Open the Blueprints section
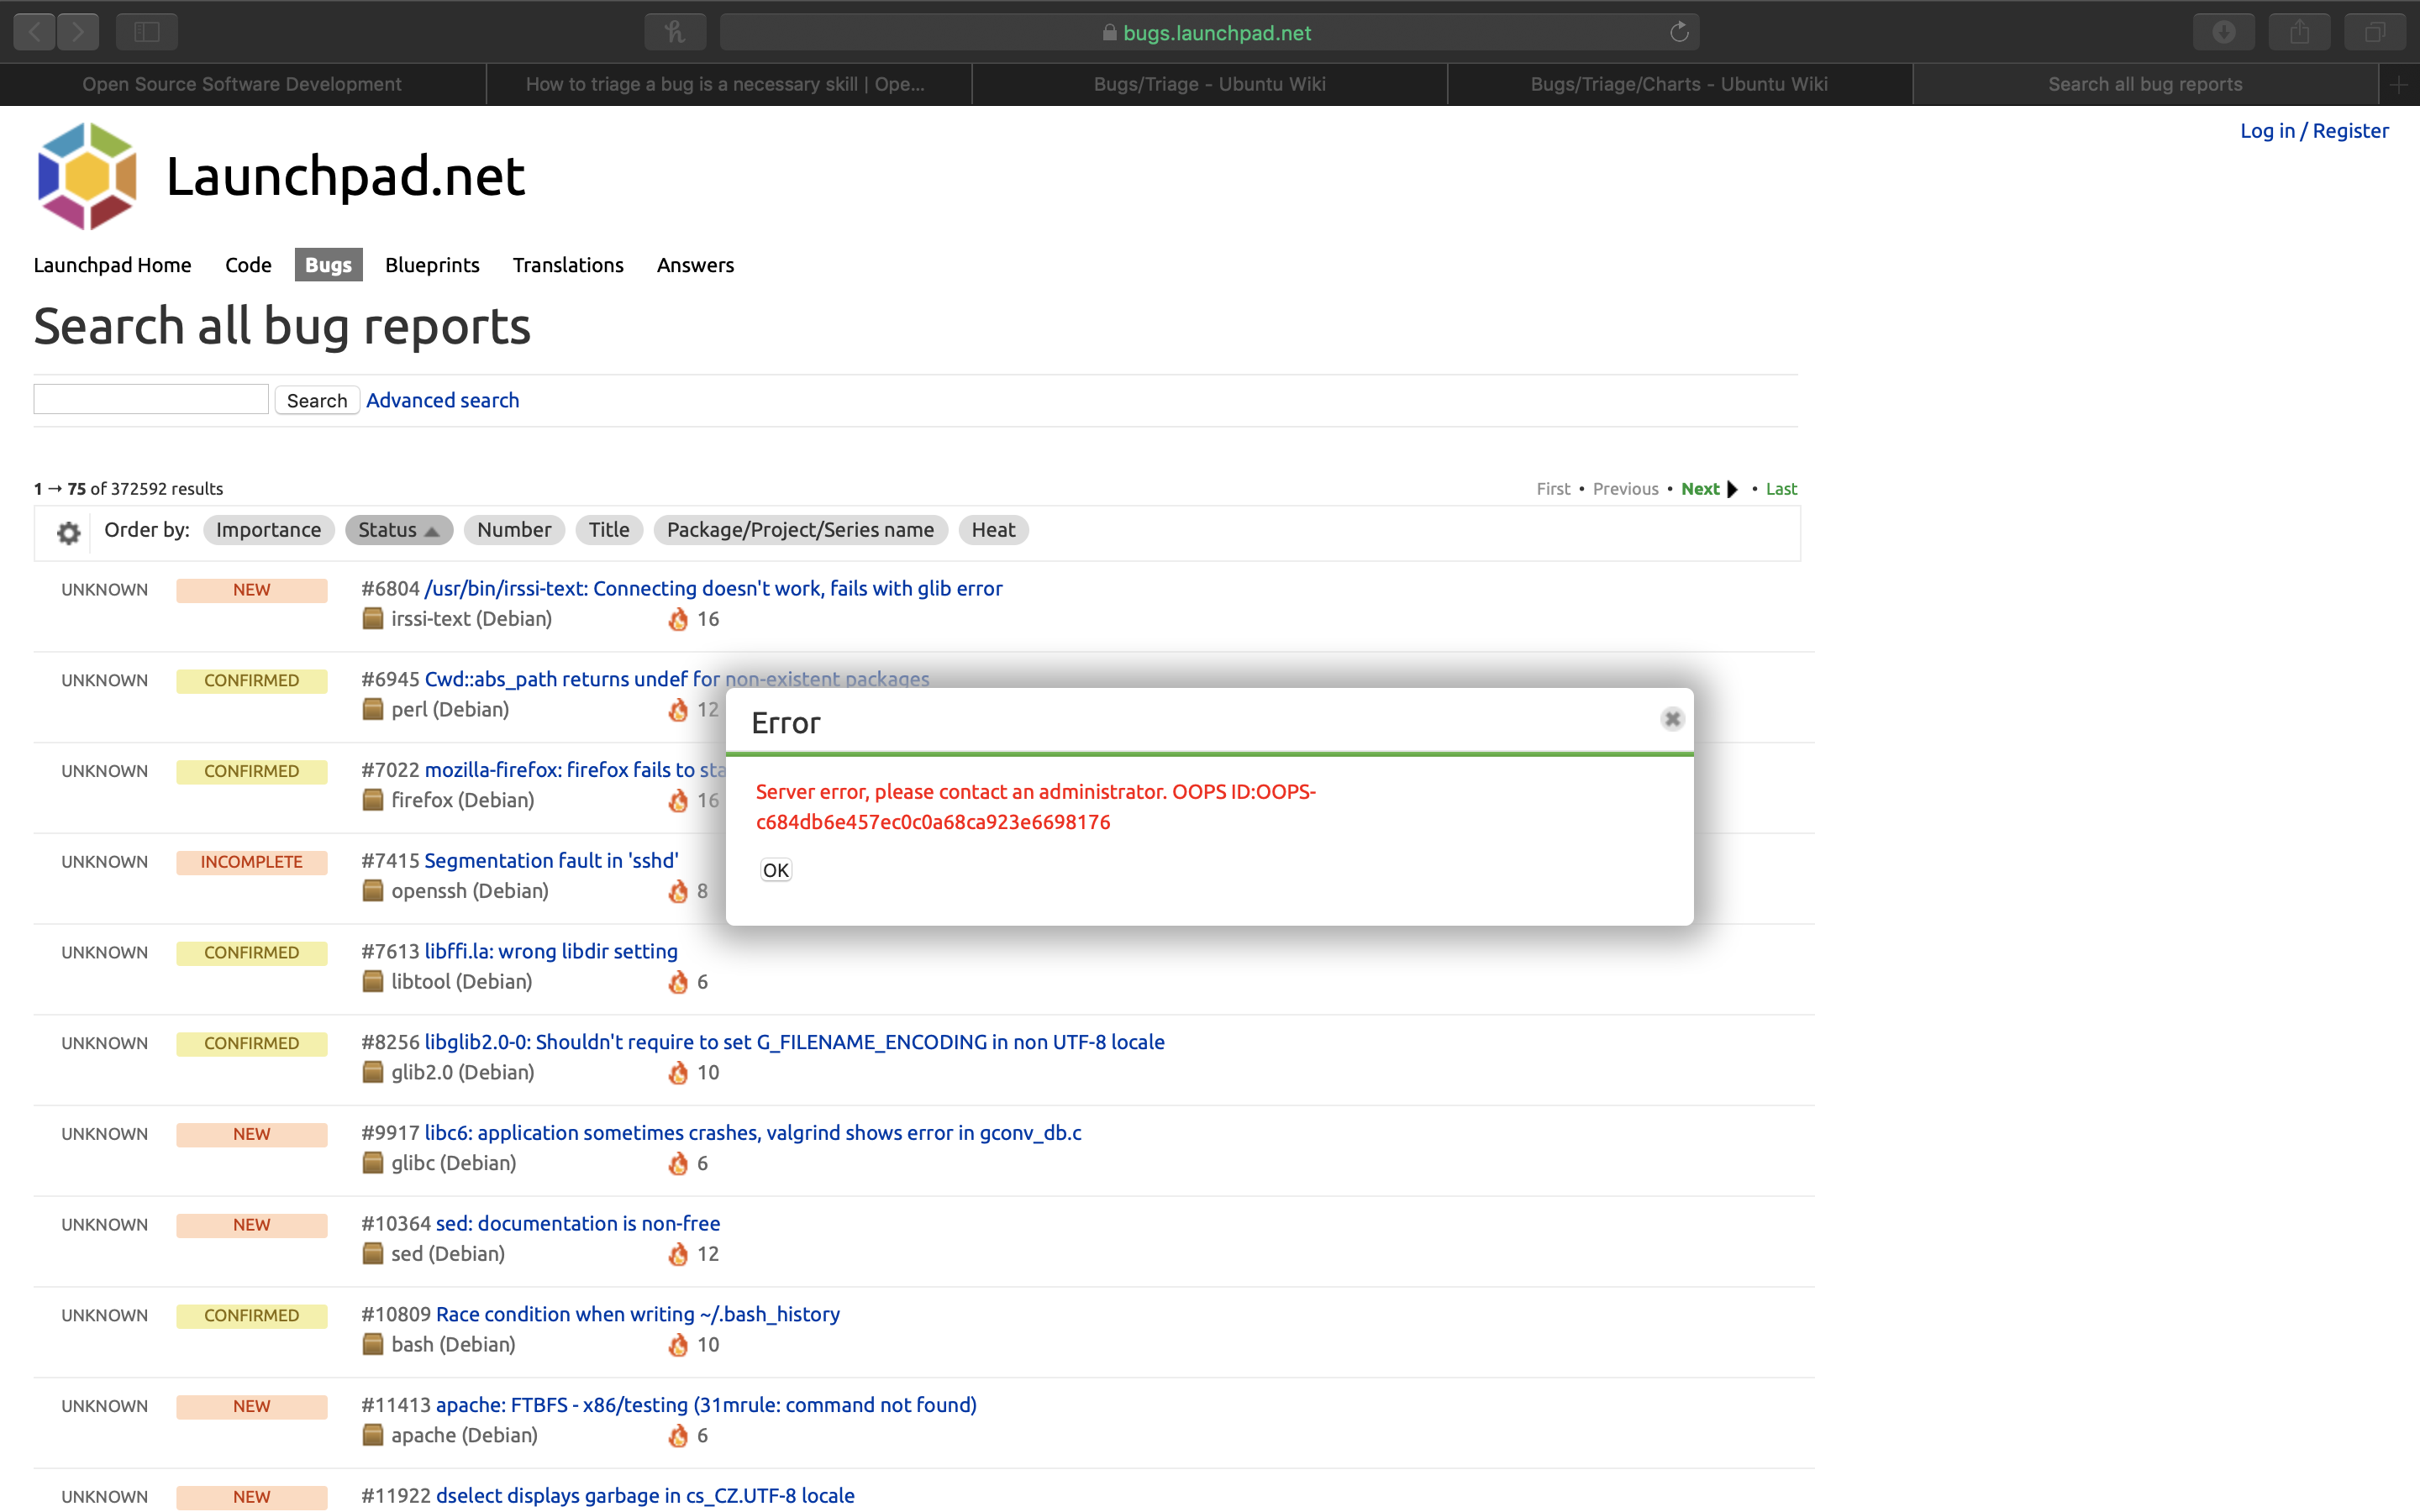The image size is (2420, 1512). pos(432,265)
